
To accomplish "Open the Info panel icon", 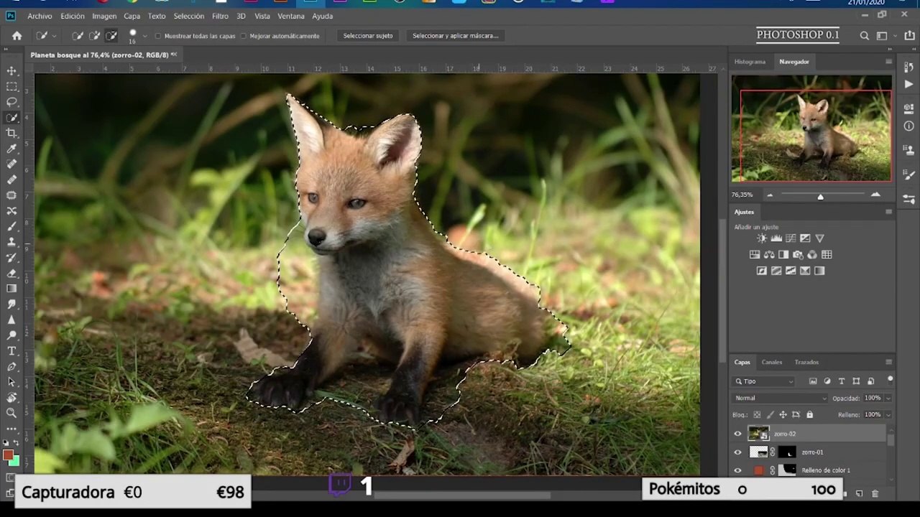I will click(x=909, y=126).
